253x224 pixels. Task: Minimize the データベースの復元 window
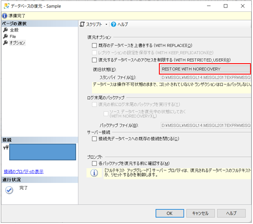coord(209,6)
